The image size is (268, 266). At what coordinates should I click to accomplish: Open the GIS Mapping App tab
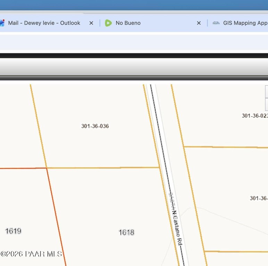(245, 23)
